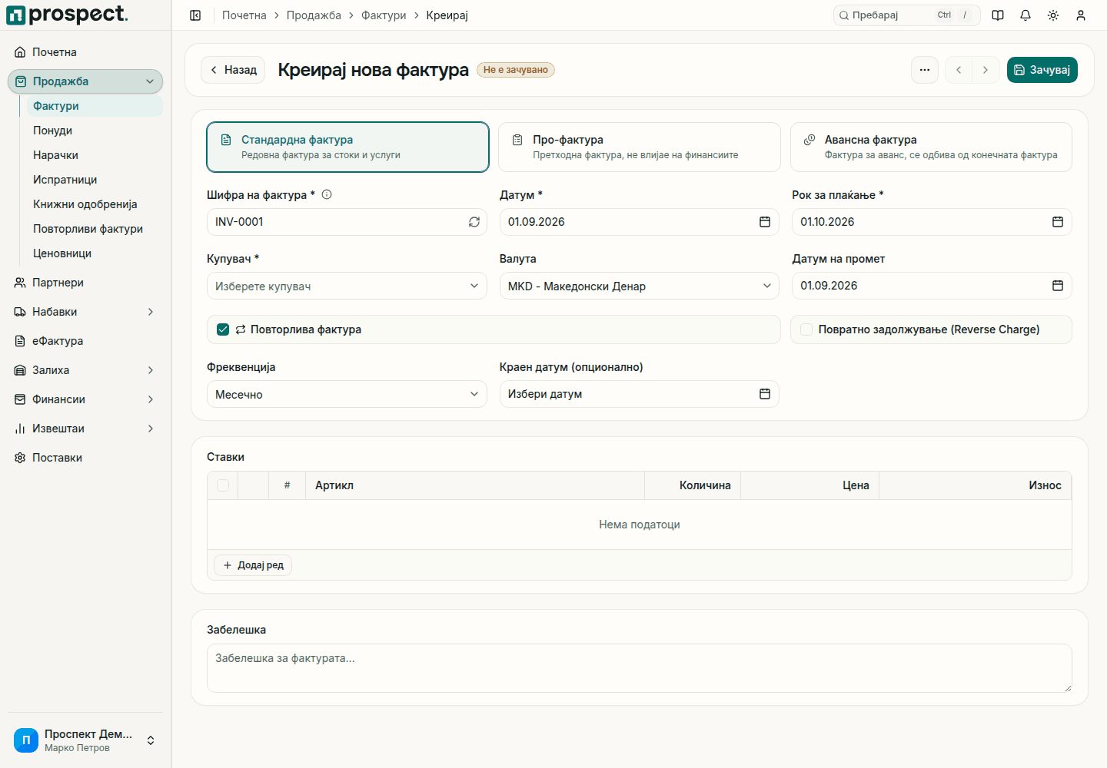This screenshot has height=768, width=1107.
Task: Open the Валута currency dropdown
Action: 640,286
